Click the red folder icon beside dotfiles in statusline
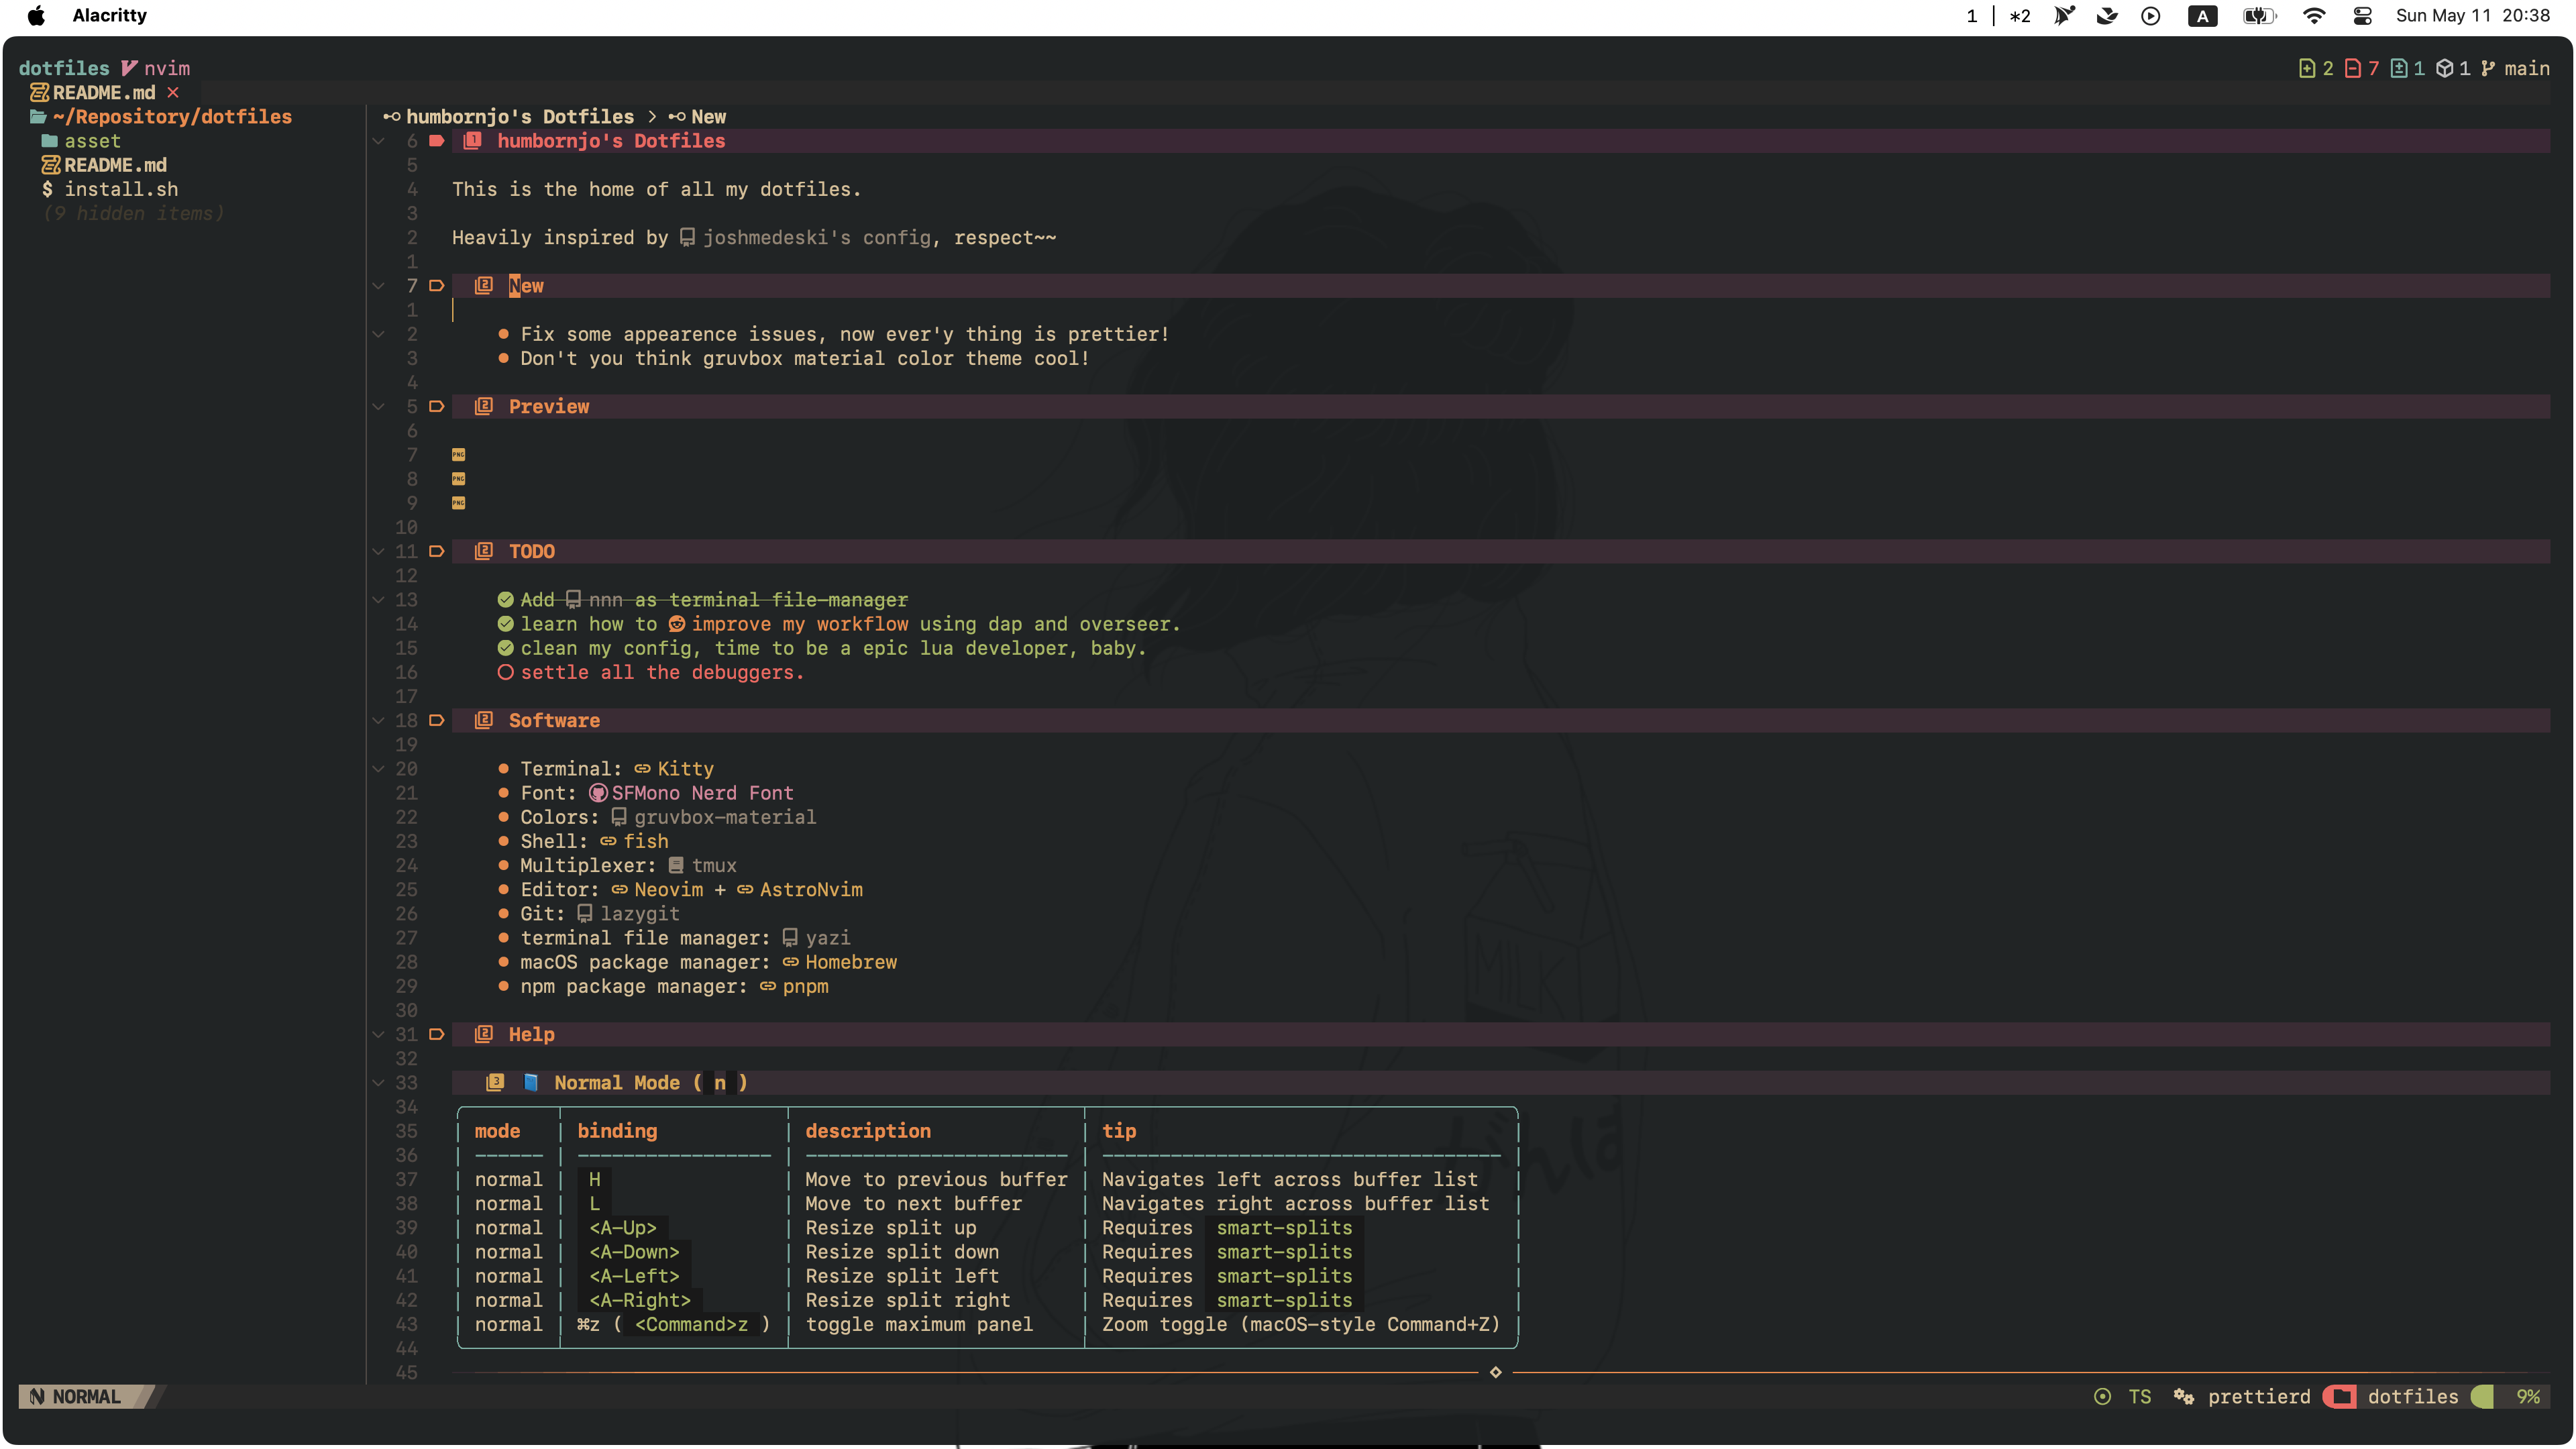This screenshot has width=2576, height=1449. [x=2341, y=1396]
